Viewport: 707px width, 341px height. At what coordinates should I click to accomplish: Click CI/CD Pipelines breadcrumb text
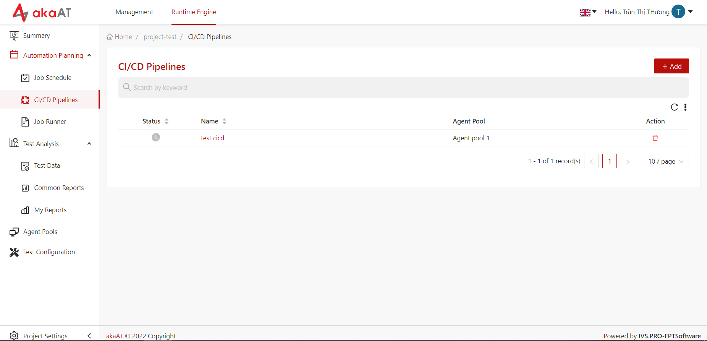tap(210, 37)
